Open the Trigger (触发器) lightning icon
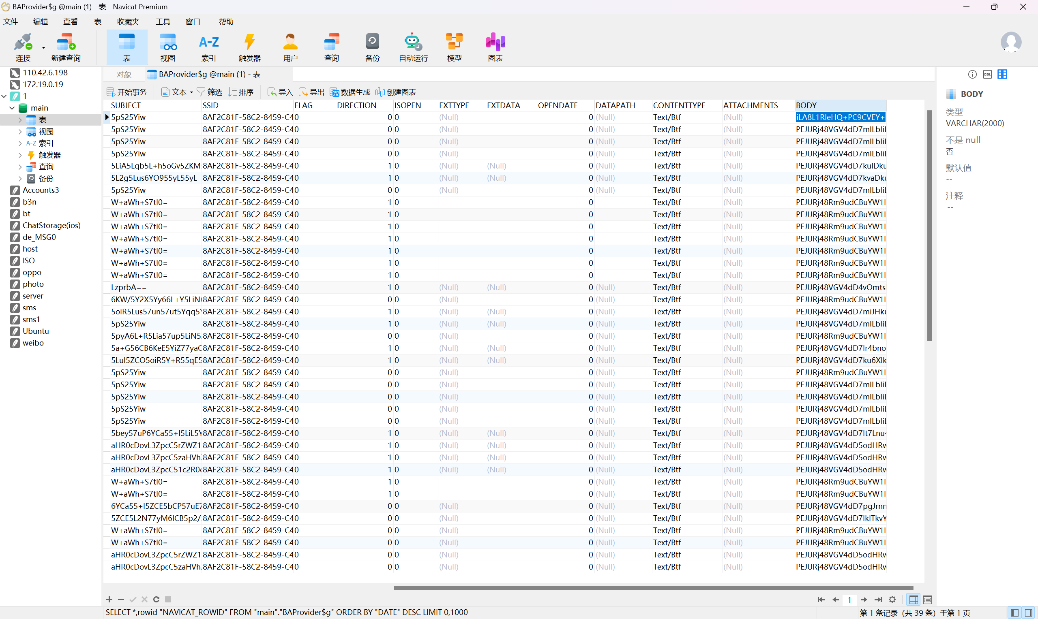 [250, 47]
